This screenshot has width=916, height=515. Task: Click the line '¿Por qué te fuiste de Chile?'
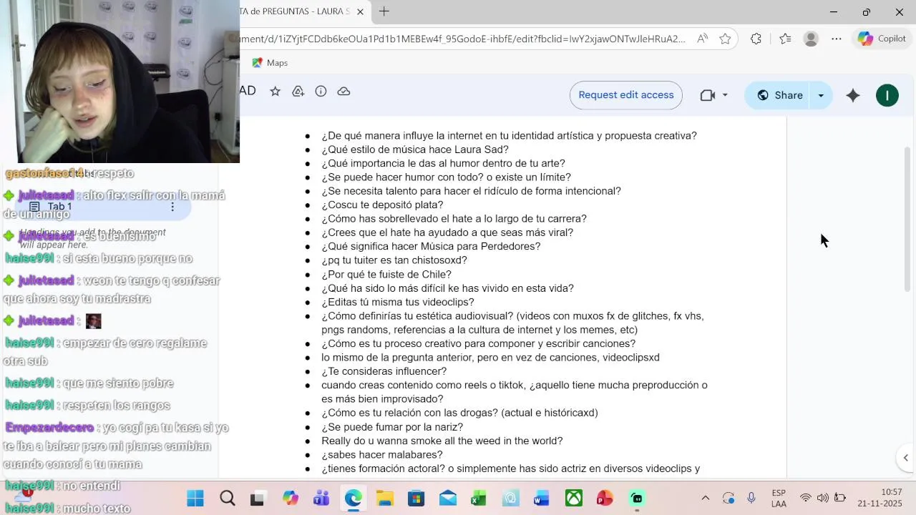[386, 274]
